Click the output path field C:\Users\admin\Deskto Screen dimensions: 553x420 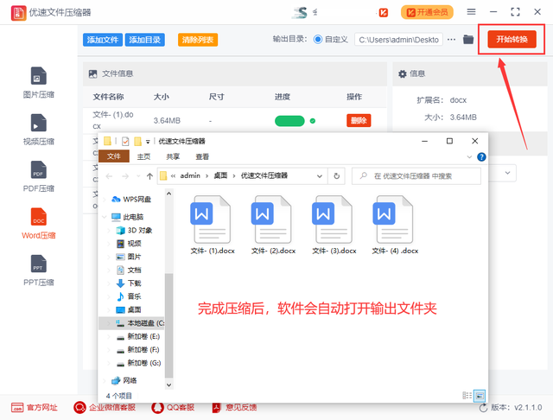(398, 40)
